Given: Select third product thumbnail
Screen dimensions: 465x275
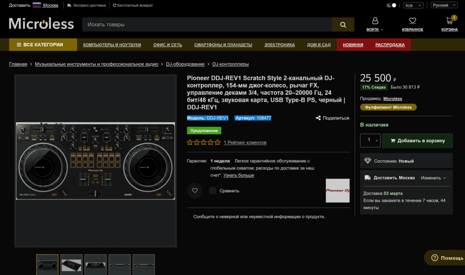Looking at the screenshot, I should point(96,265).
